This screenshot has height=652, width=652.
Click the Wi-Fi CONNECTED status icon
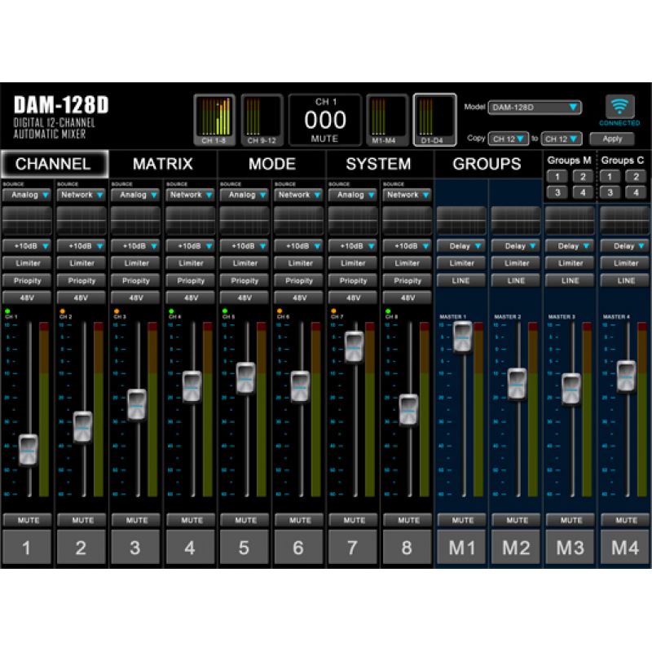pyautogui.click(x=620, y=108)
